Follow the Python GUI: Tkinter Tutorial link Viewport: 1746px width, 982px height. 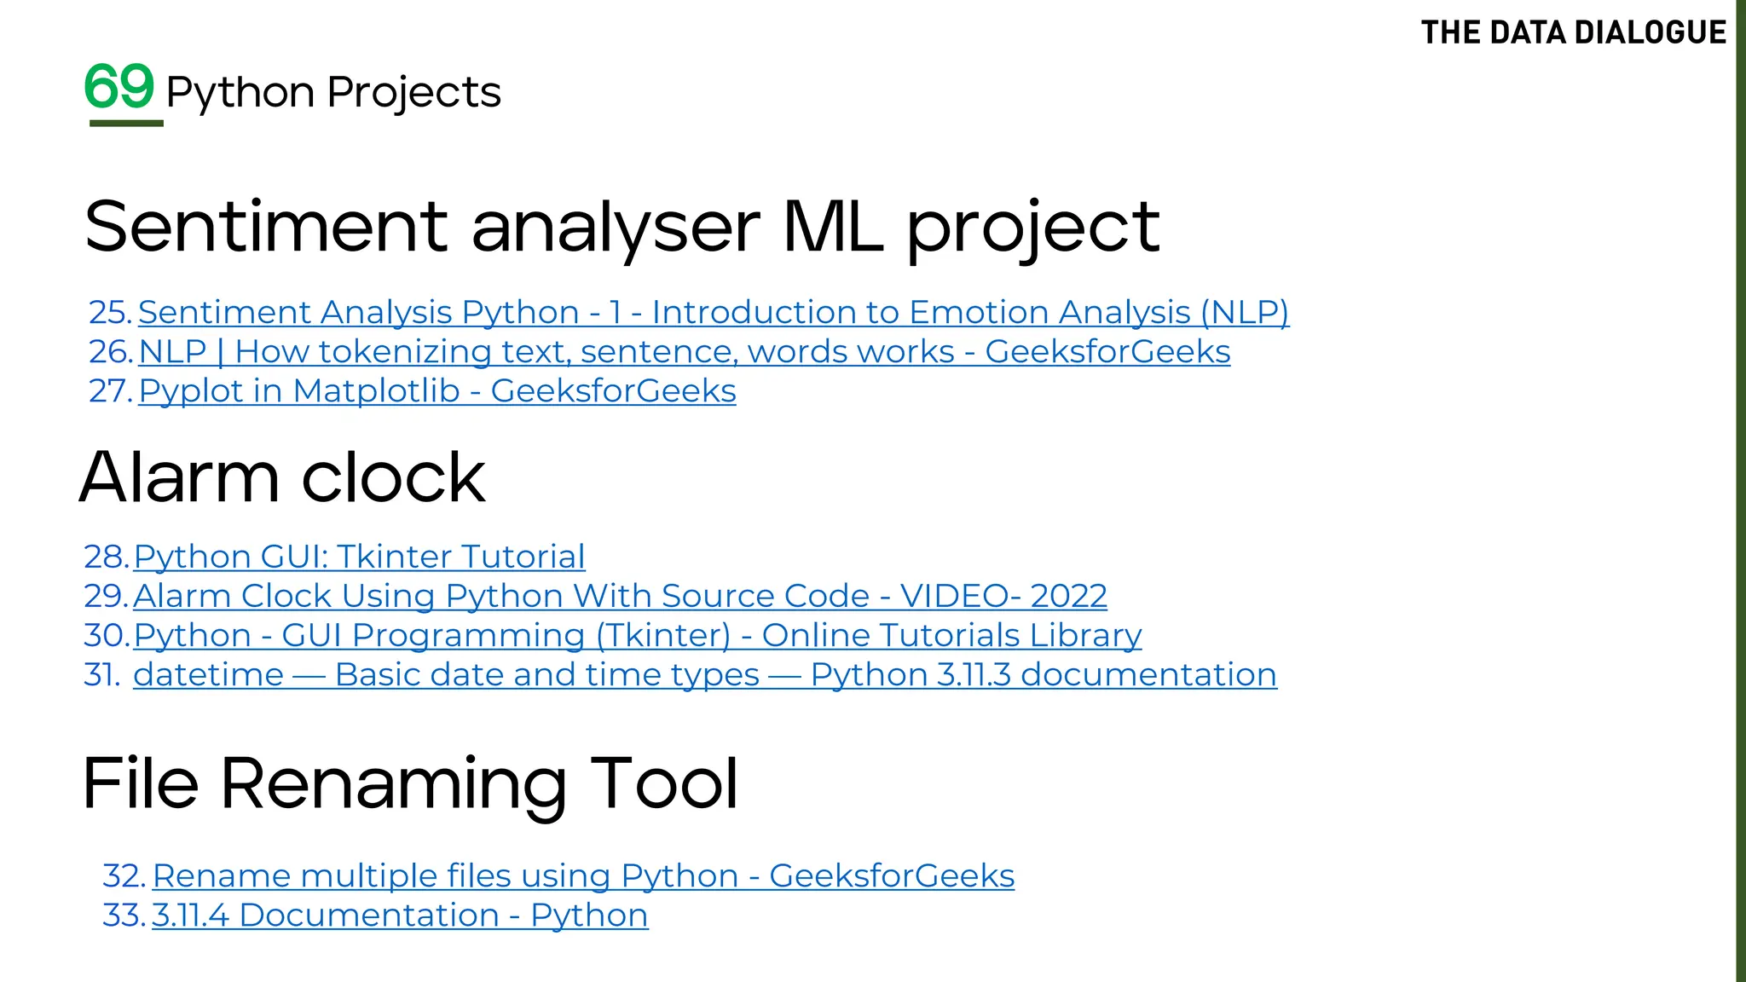click(359, 557)
